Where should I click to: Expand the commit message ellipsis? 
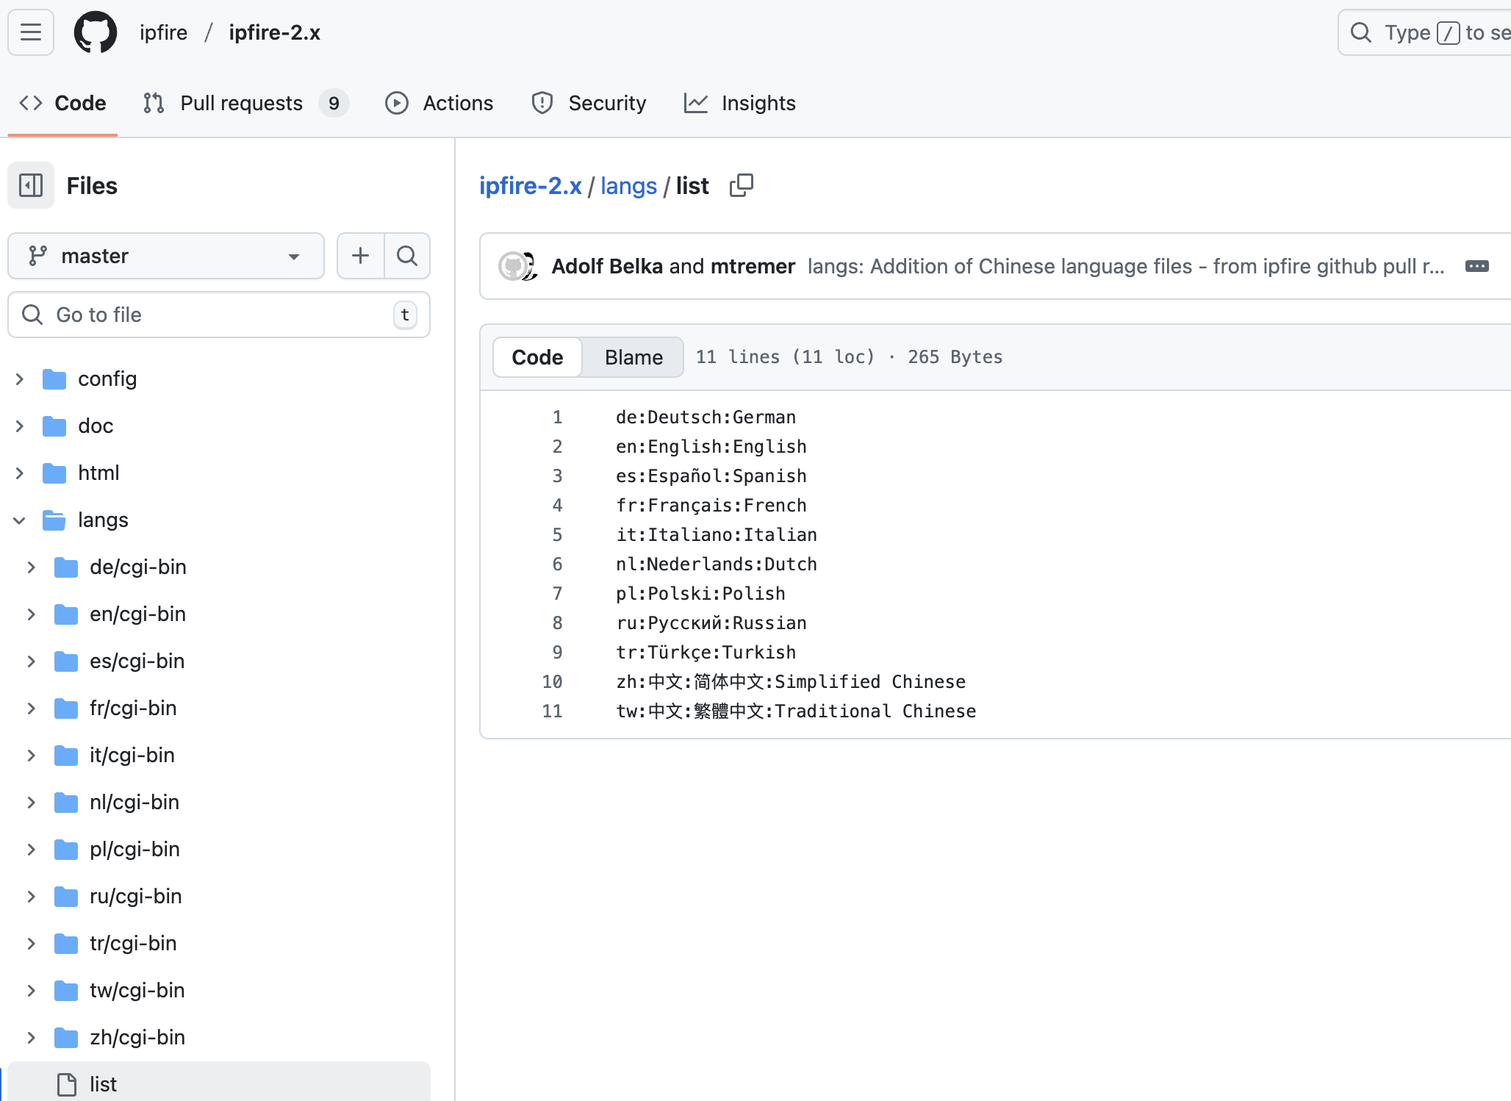1476,266
